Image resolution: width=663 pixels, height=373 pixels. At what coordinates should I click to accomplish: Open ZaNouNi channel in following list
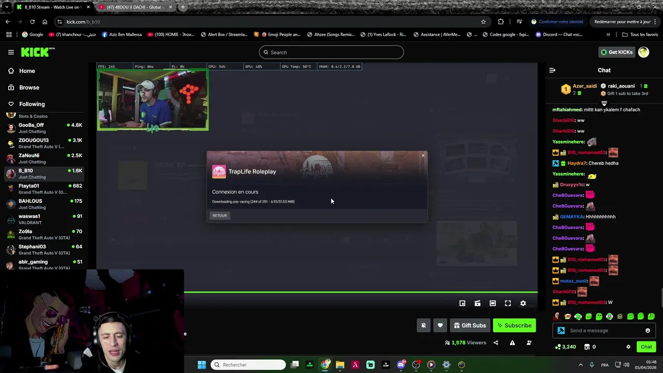[45, 159]
